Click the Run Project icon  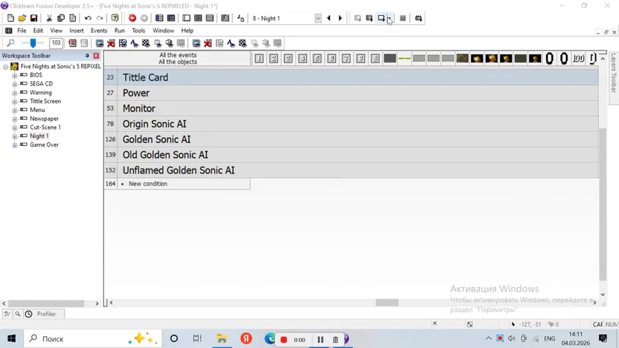357,18
